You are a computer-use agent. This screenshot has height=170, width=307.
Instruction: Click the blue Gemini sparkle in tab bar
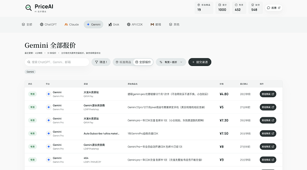point(88,25)
